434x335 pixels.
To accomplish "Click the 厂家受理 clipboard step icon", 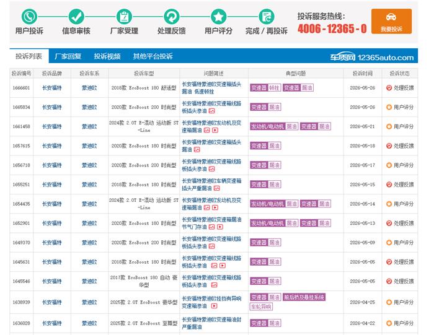I will pyautogui.click(x=124, y=17).
